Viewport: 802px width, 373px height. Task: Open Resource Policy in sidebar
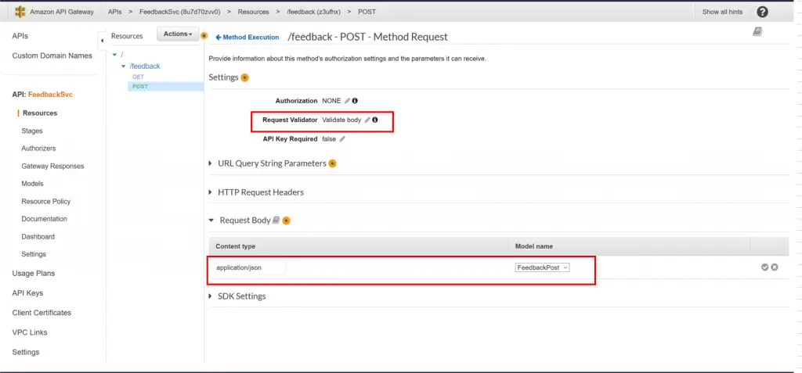(46, 201)
